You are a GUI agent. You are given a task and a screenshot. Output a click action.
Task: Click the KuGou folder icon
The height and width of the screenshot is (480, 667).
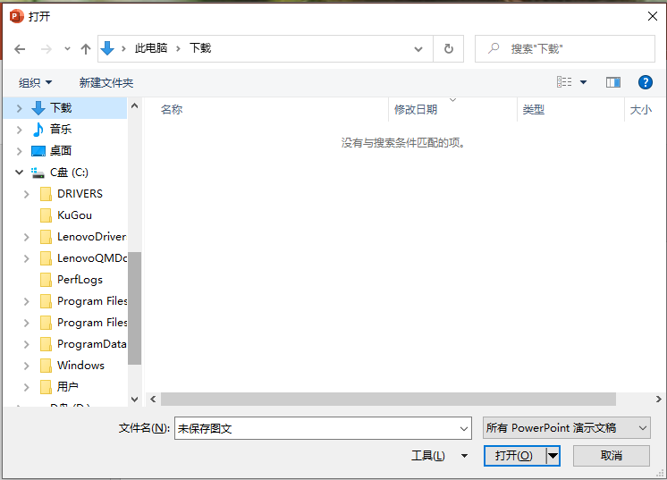pyautogui.click(x=46, y=215)
